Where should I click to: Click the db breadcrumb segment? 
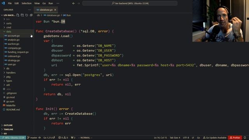tap(38, 15)
